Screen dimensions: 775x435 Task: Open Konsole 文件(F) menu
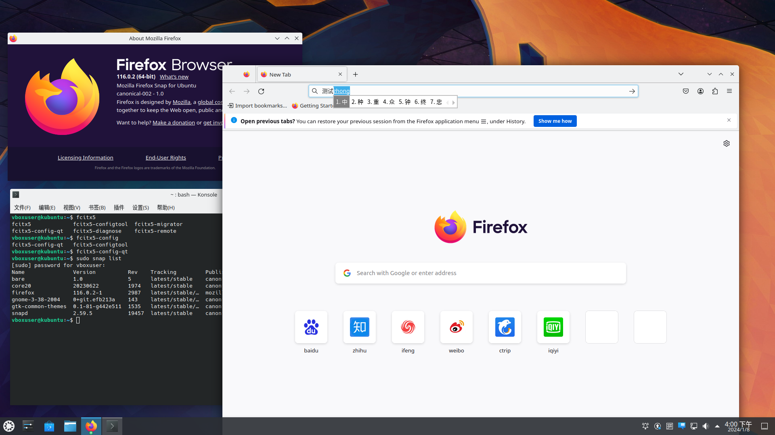pyautogui.click(x=22, y=208)
